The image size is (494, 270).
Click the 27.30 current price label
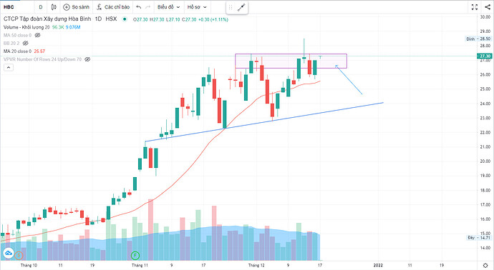485,56
